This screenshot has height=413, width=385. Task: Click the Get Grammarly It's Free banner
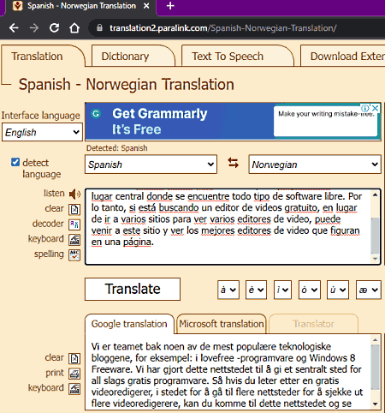pyautogui.click(x=233, y=122)
